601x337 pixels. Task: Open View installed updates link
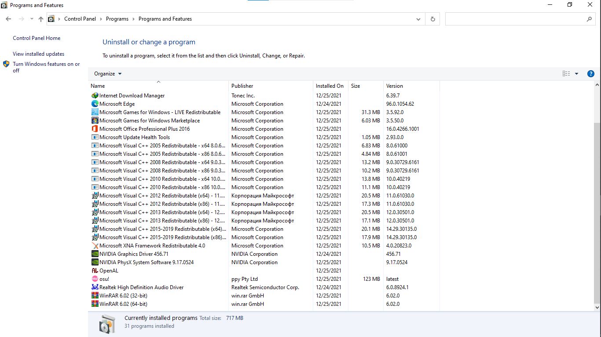click(x=38, y=54)
